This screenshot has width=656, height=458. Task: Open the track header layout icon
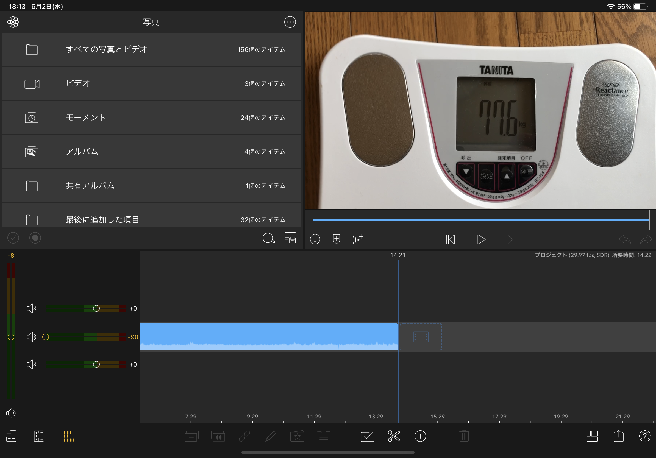[x=38, y=436]
